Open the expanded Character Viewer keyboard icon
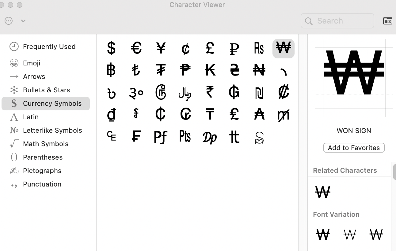 pos(387,21)
